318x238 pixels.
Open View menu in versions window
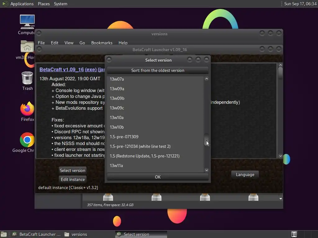click(69, 43)
